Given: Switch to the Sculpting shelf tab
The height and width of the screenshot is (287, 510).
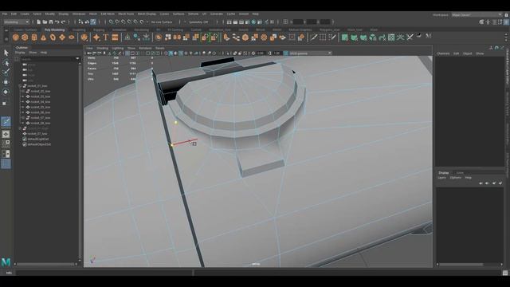Looking at the screenshot, I should pyautogui.click(x=79, y=29).
